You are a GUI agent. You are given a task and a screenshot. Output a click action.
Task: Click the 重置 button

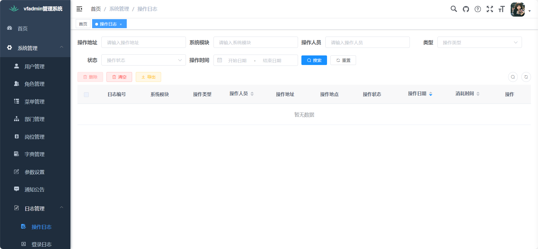click(x=343, y=60)
